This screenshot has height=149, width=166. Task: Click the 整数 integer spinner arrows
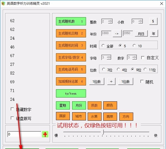click(110, 21)
